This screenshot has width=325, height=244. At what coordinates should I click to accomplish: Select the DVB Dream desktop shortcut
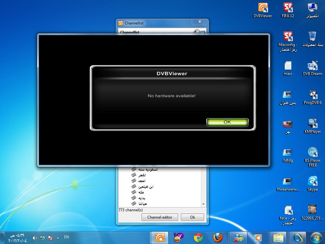click(x=312, y=68)
